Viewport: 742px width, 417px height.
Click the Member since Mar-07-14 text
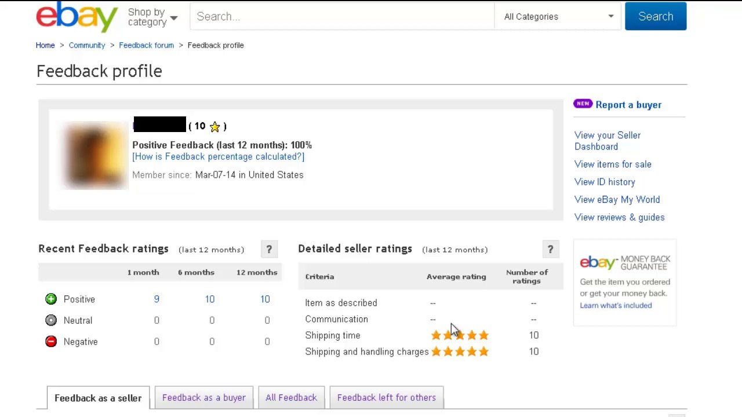218,175
